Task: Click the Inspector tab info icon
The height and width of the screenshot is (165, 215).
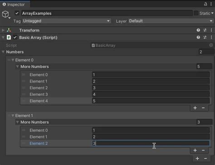Action: click(4, 5)
